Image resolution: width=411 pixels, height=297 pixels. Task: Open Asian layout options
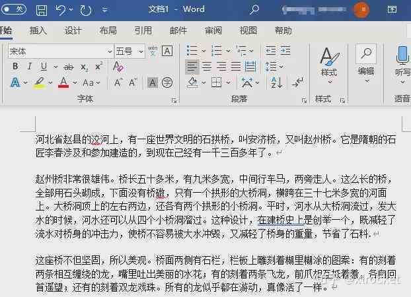(247, 82)
